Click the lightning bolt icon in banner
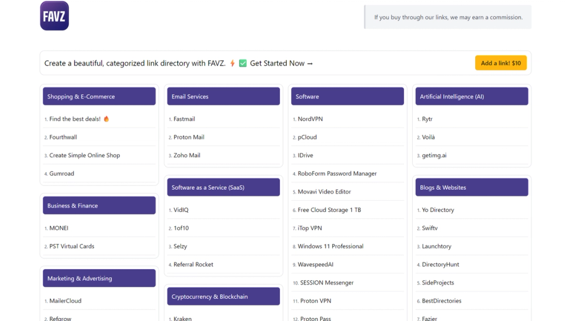 click(x=233, y=63)
